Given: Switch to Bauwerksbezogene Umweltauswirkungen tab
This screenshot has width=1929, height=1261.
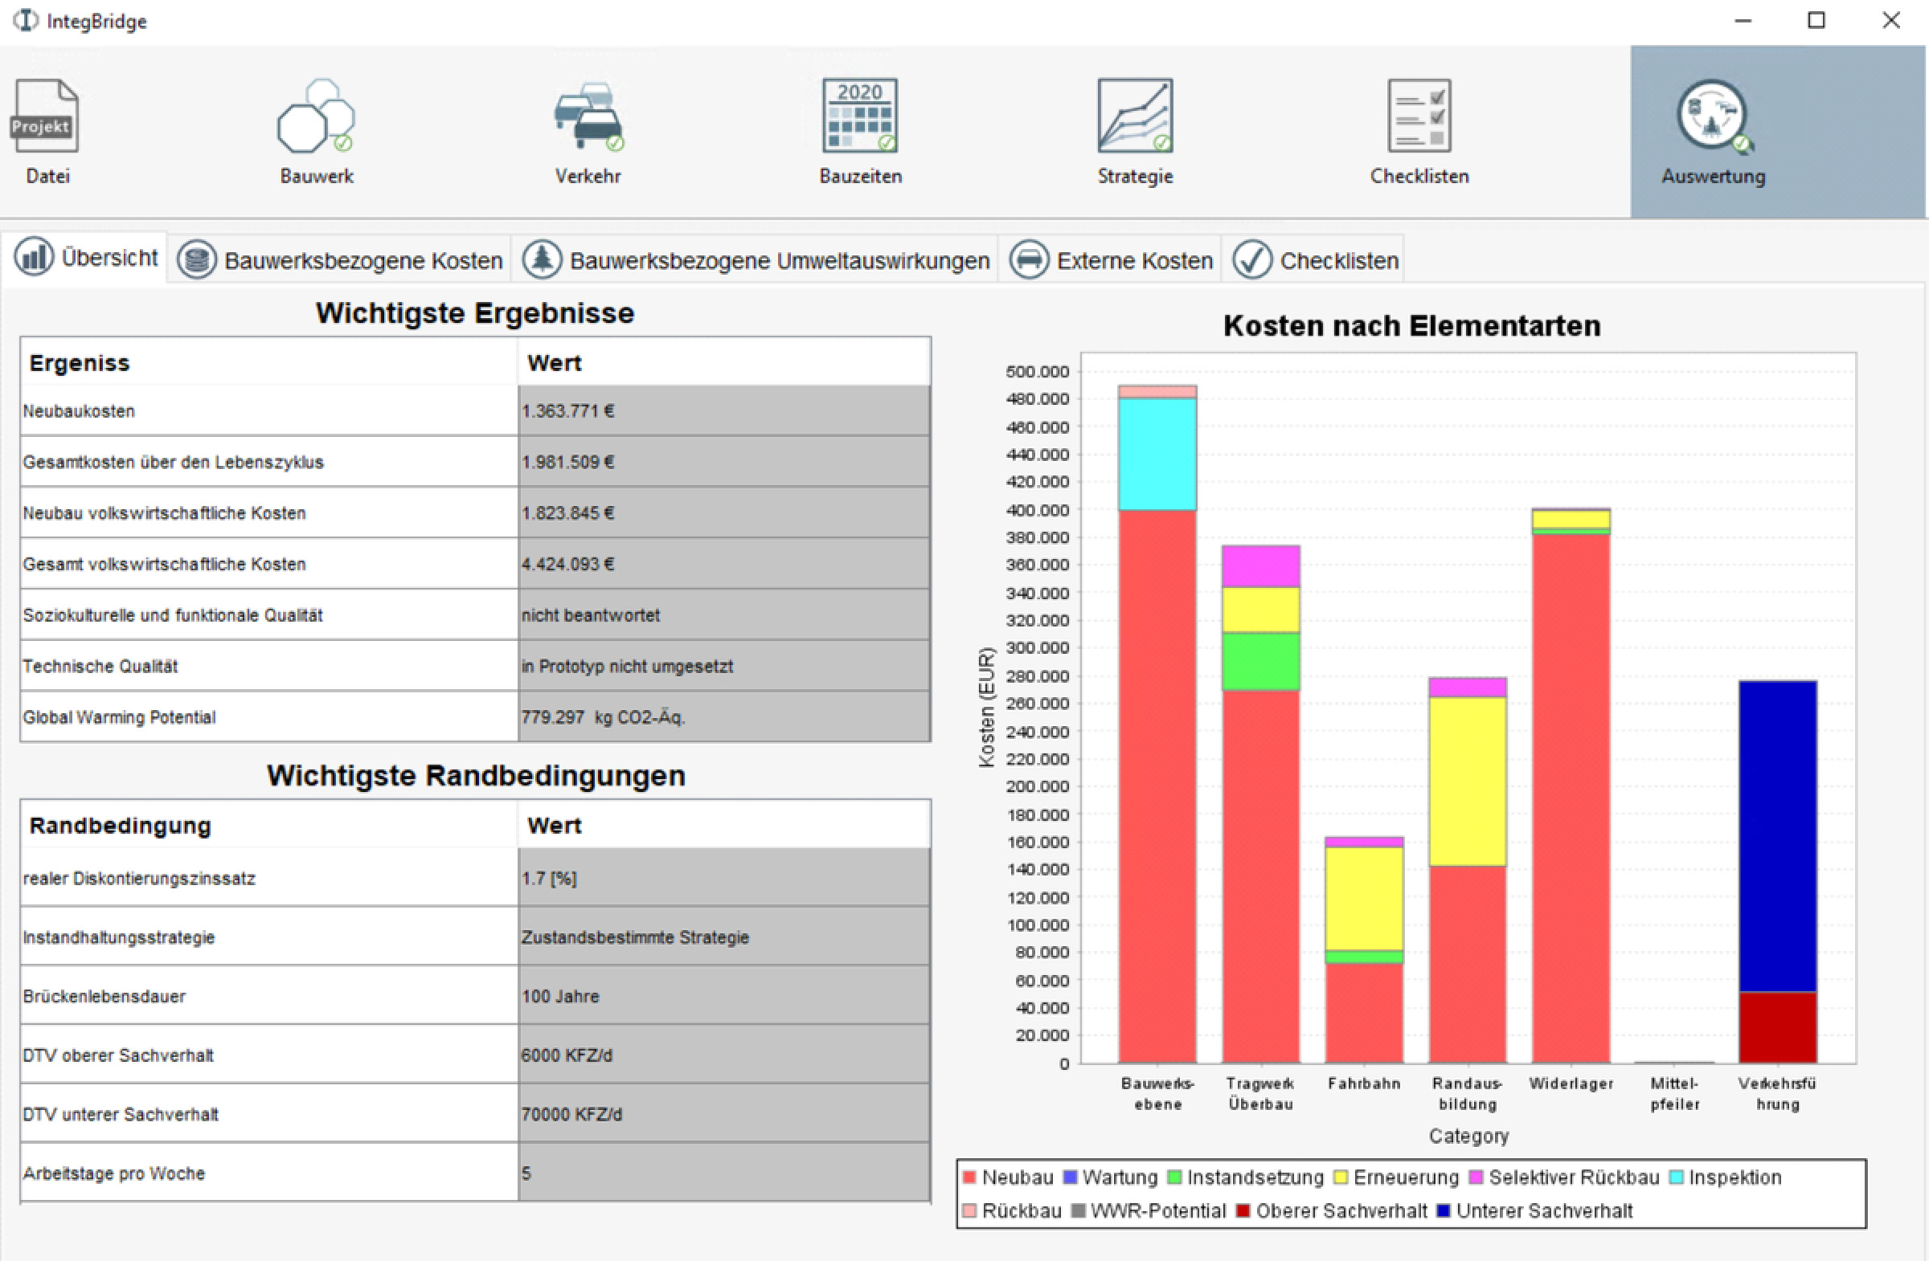Looking at the screenshot, I should pyautogui.click(x=756, y=261).
